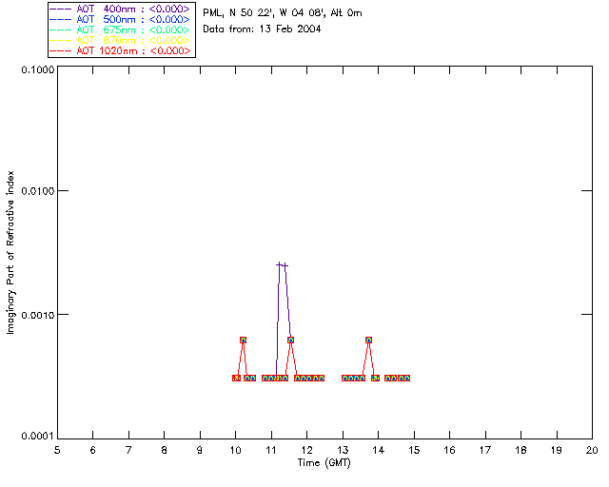
Task: Click the red peak marker before 14 GMT
Action: [368, 341]
